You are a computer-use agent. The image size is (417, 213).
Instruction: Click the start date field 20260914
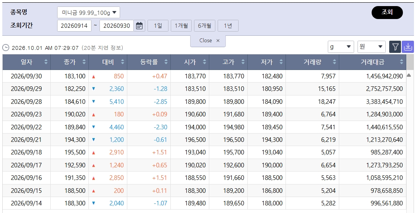[x=74, y=26]
